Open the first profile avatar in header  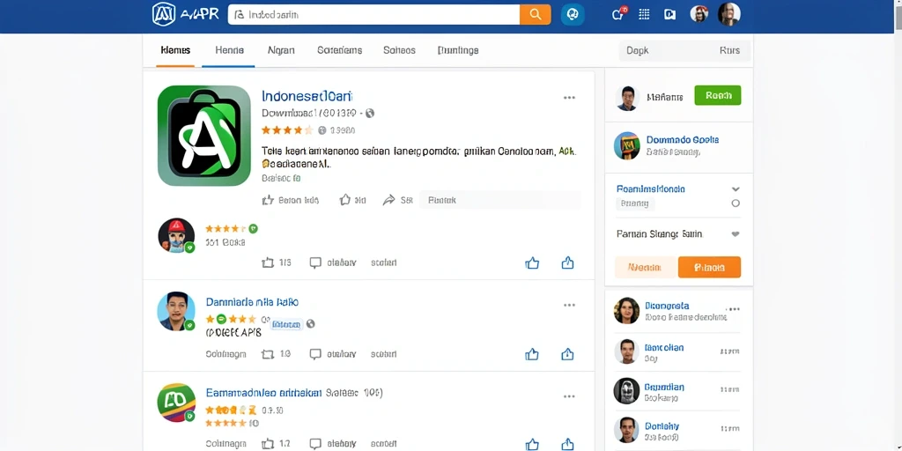699,14
